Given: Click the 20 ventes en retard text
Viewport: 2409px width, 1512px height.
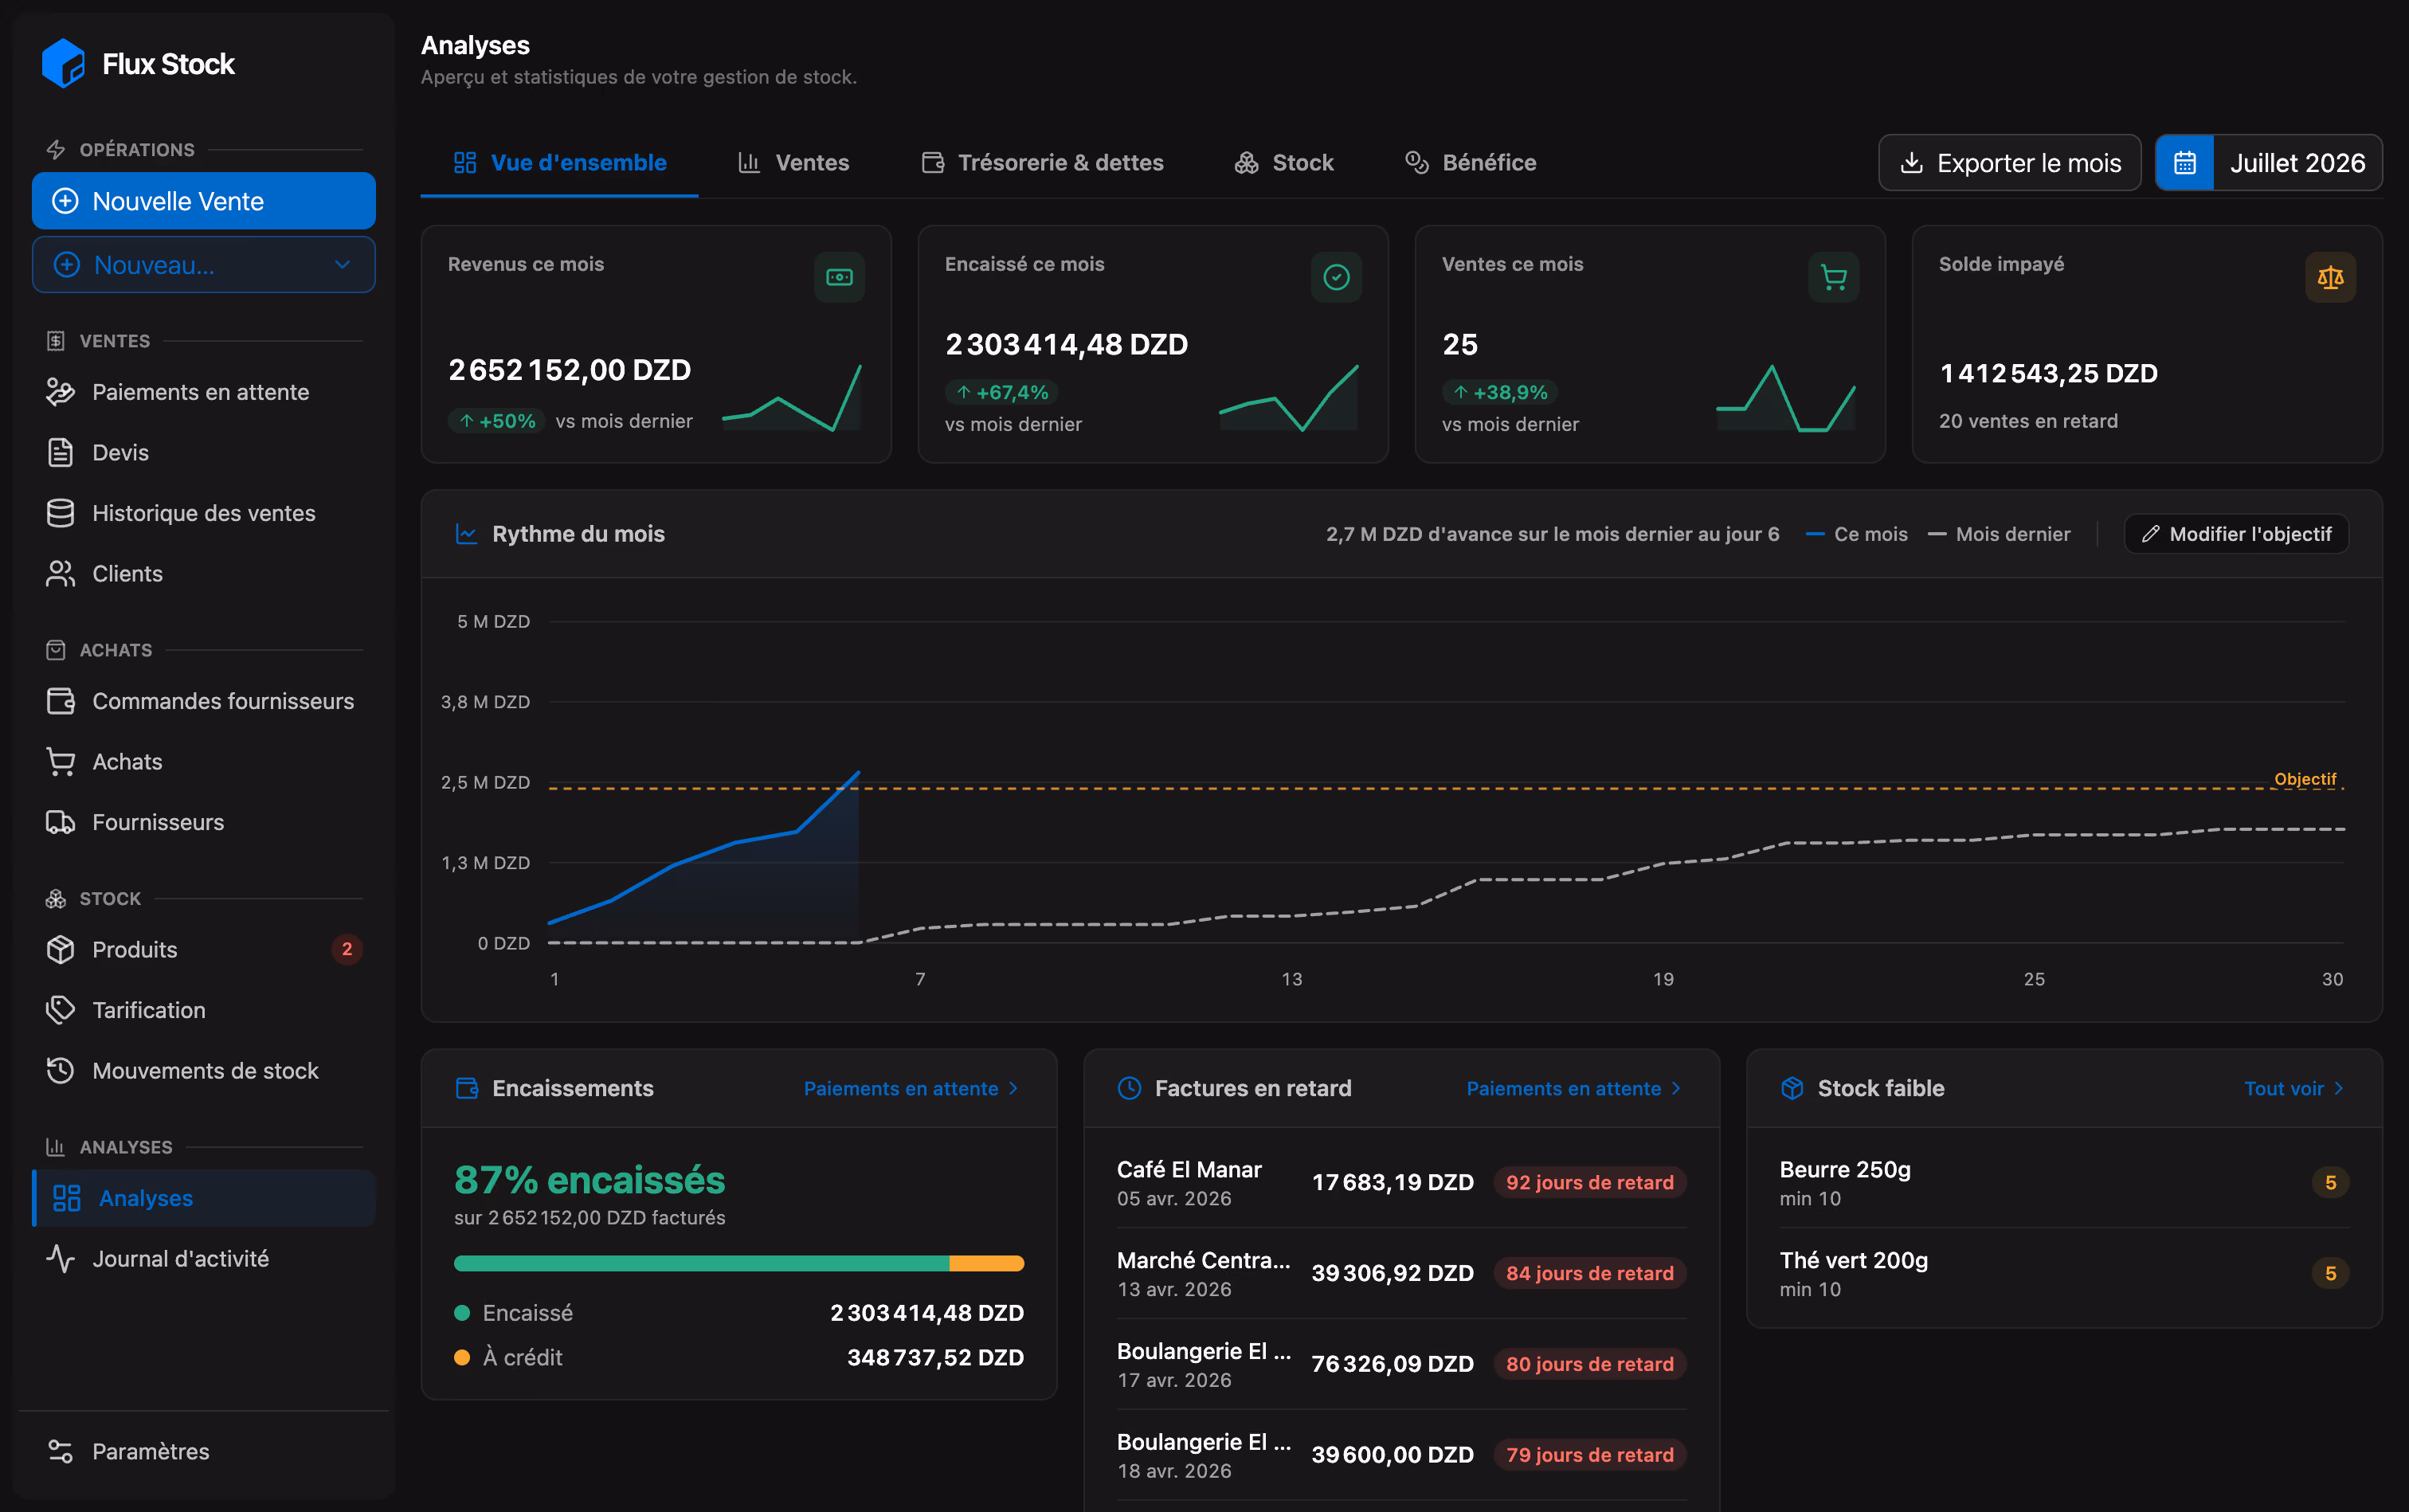Looking at the screenshot, I should (2028, 421).
